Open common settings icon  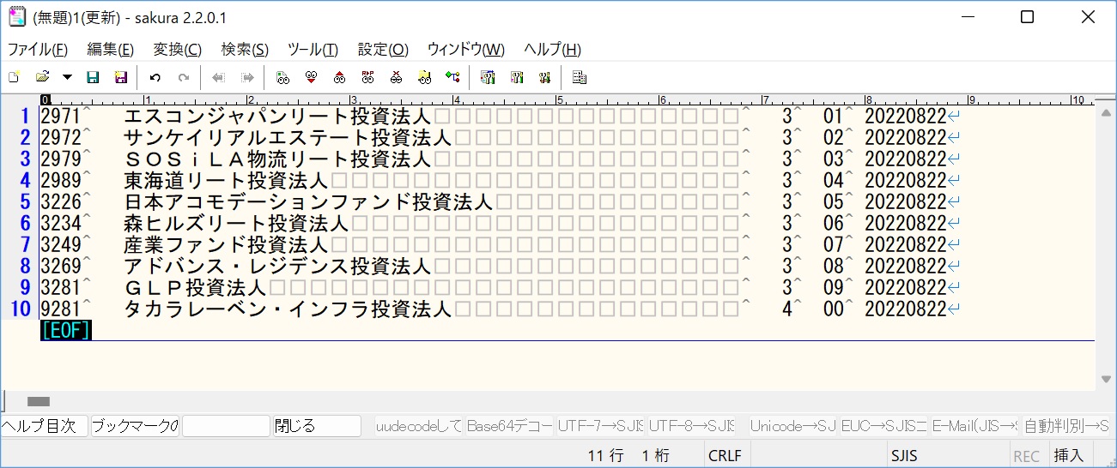[544, 77]
